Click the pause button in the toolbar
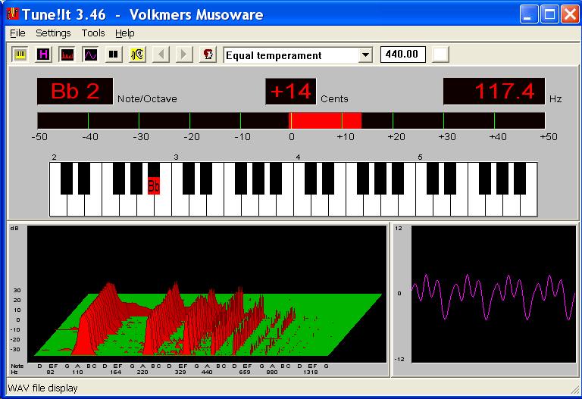582x399 pixels. (x=114, y=55)
